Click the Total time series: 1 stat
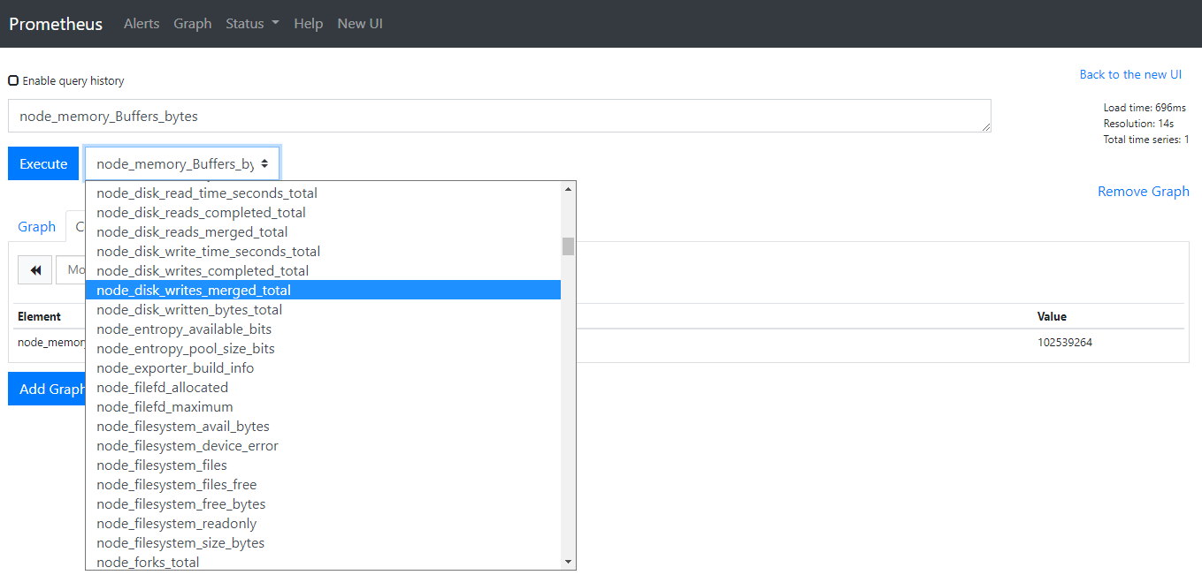The image size is (1202, 575). 1146,140
